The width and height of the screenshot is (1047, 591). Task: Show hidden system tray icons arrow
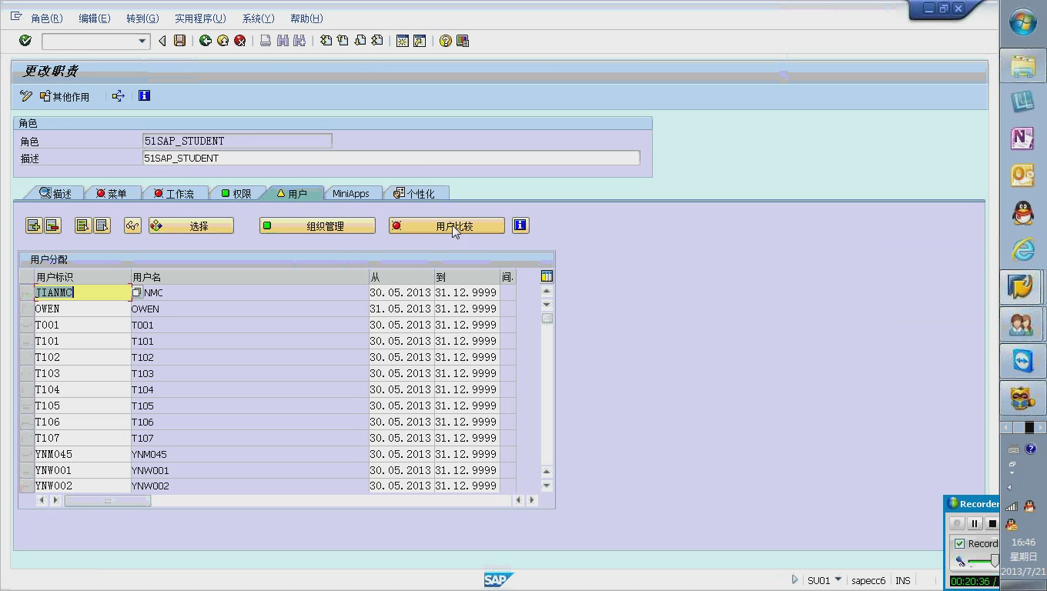[x=1009, y=487]
